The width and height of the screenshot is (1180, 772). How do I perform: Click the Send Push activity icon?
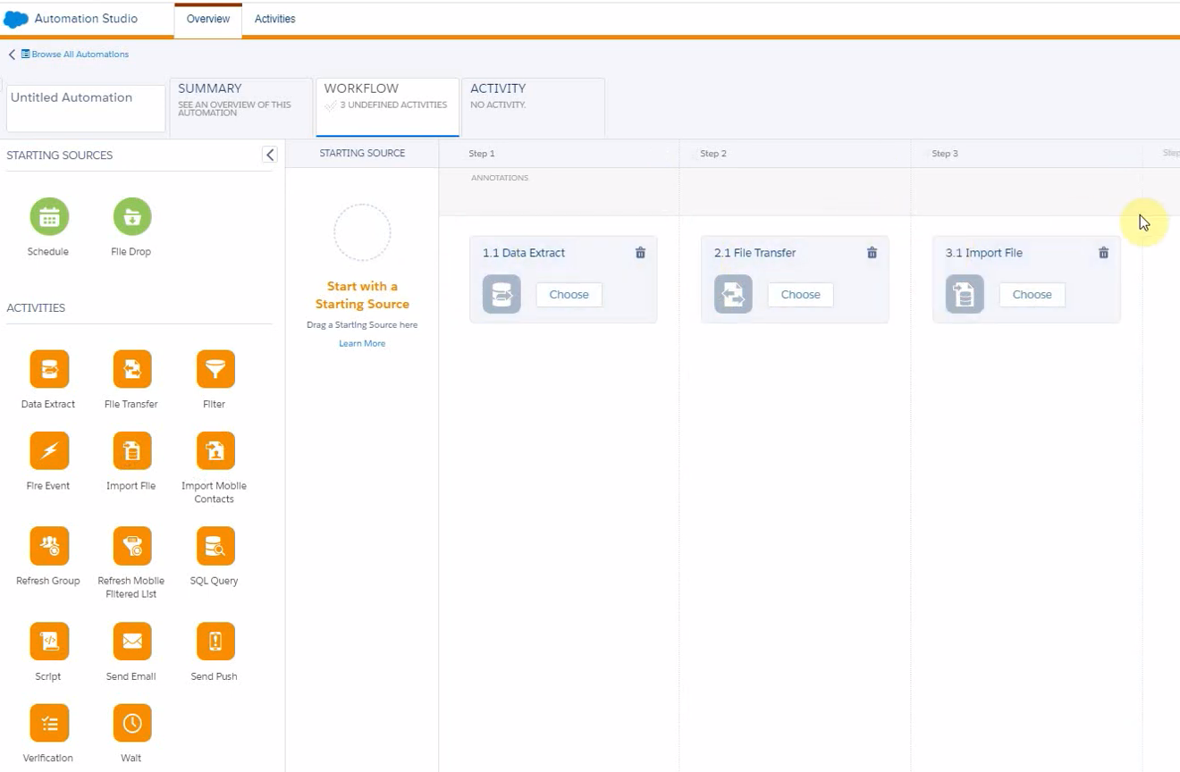click(x=215, y=642)
